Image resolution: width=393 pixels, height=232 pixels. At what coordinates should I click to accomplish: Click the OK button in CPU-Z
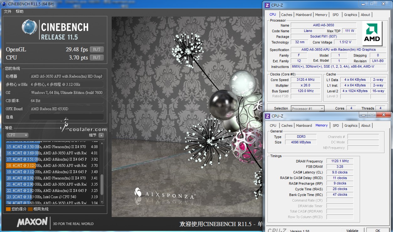click(x=378, y=230)
